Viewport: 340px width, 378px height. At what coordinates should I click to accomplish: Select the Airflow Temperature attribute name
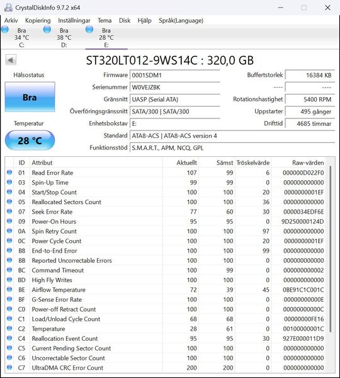(59, 290)
